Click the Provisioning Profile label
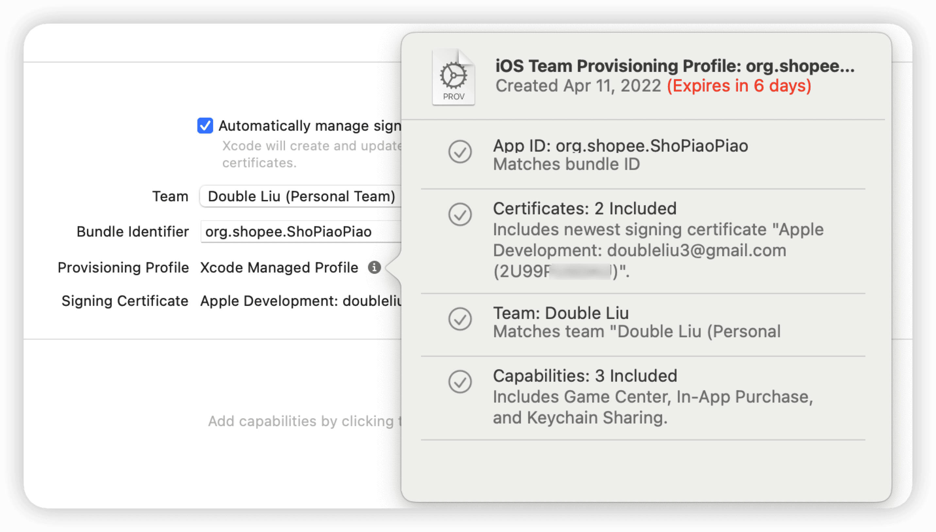 click(x=123, y=267)
